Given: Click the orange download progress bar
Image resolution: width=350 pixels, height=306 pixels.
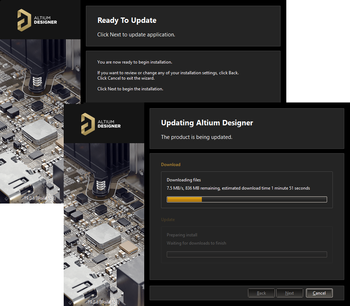Looking at the screenshot, I should [247, 199].
